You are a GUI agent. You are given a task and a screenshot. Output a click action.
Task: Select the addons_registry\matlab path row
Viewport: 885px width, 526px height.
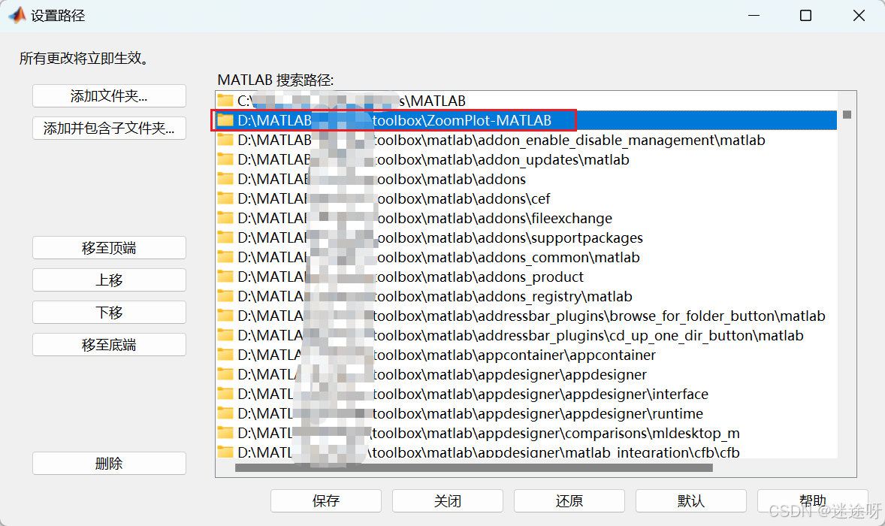[526, 296]
